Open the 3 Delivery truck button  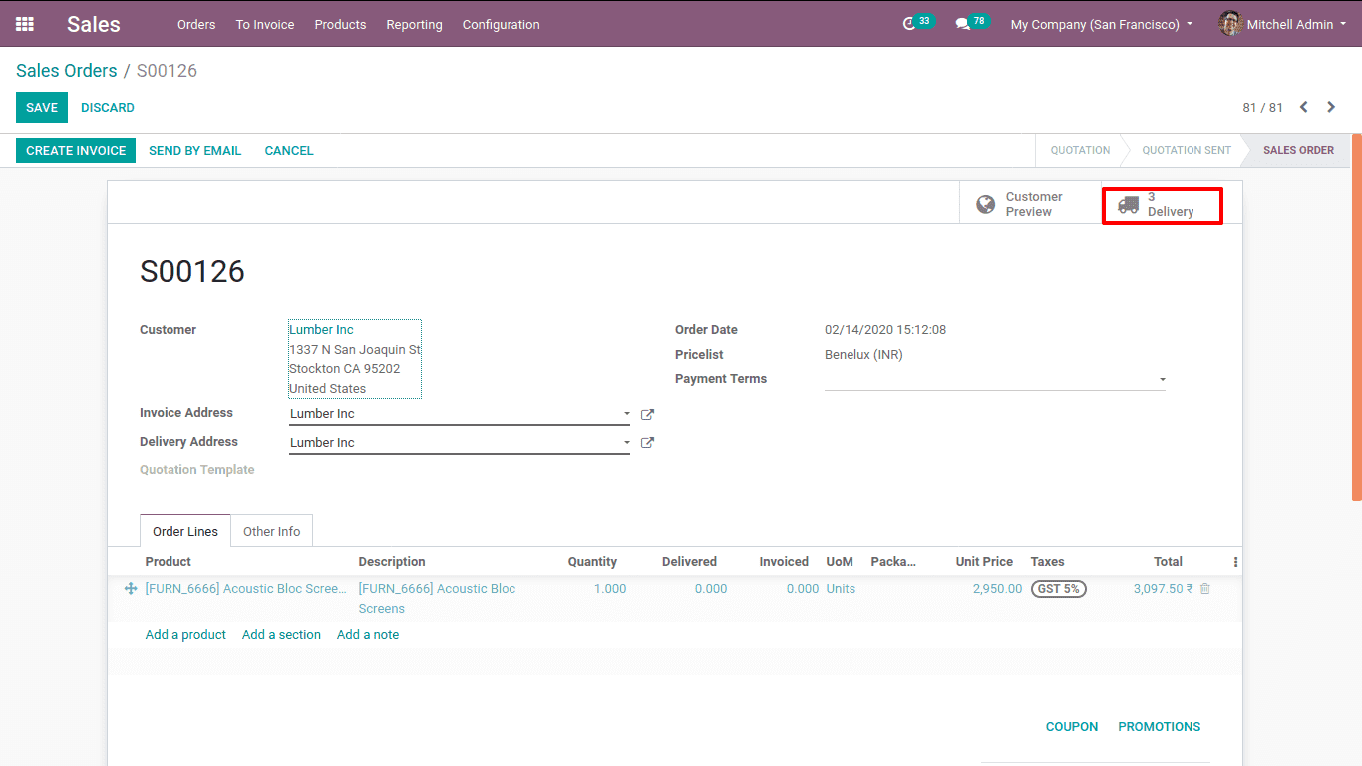tap(1162, 205)
